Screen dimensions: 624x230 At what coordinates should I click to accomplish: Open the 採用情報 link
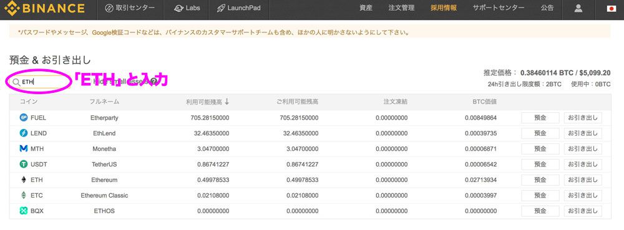(443, 8)
